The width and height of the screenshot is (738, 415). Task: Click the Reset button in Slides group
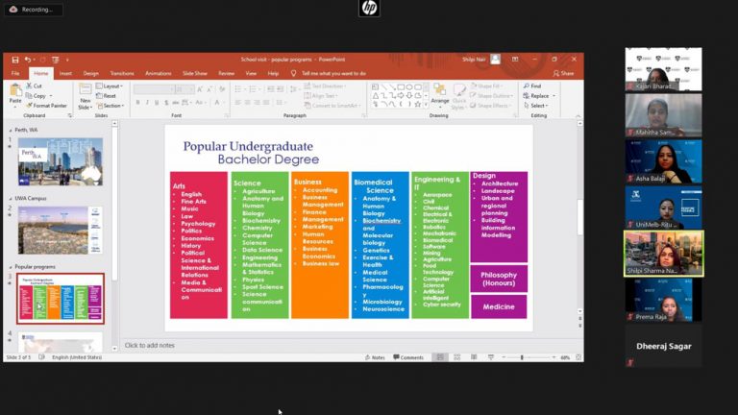click(x=109, y=95)
